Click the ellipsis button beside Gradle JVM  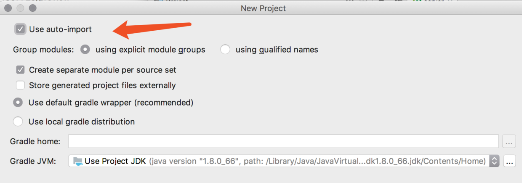point(509,161)
